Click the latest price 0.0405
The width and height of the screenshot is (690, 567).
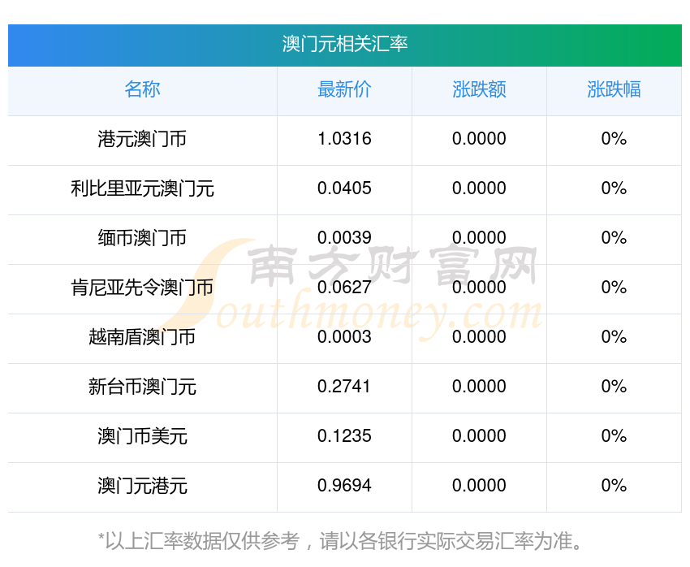click(x=344, y=188)
